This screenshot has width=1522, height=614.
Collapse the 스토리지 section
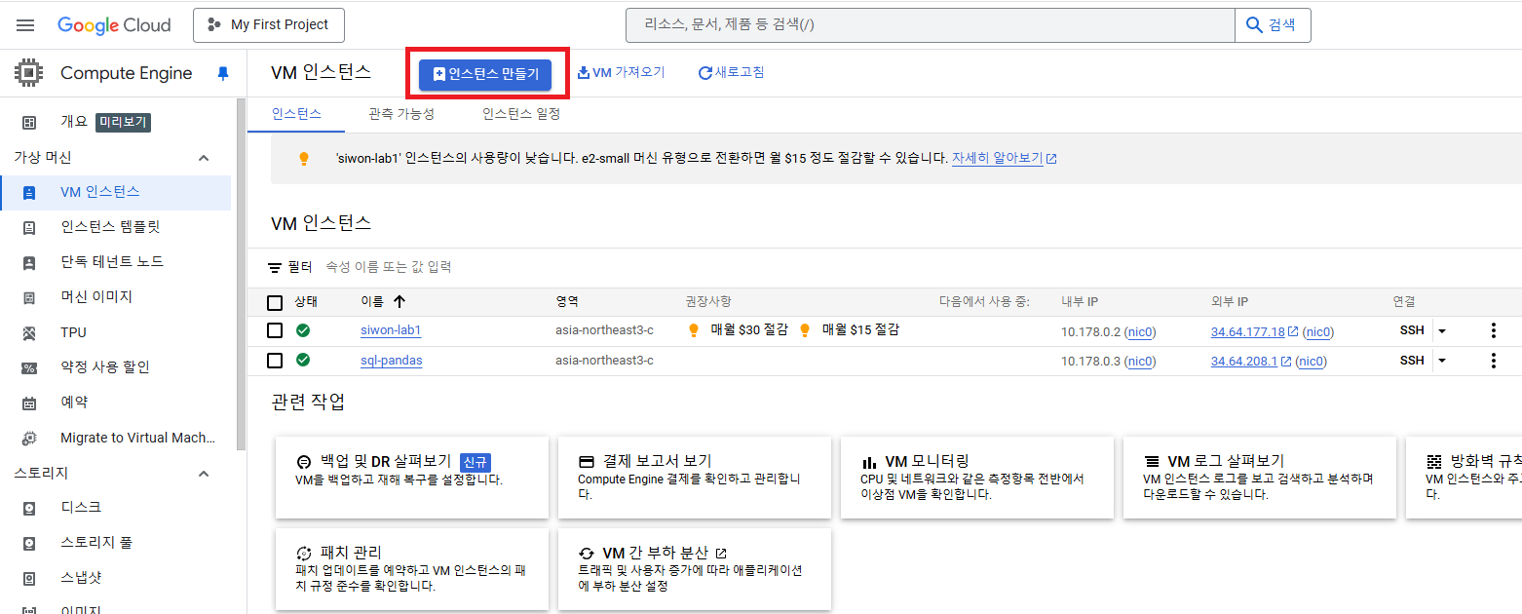pyautogui.click(x=204, y=474)
